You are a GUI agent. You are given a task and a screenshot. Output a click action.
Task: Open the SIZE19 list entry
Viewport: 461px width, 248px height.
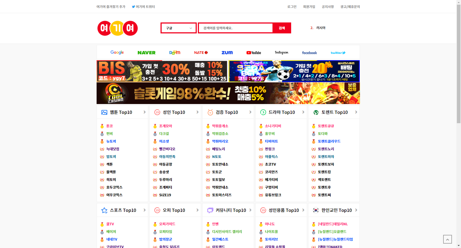pyautogui.click(x=165, y=195)
